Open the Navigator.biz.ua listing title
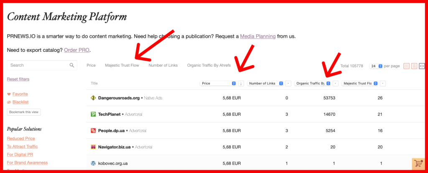Screen dimensions: 428x173 click(x=115, y=147)
